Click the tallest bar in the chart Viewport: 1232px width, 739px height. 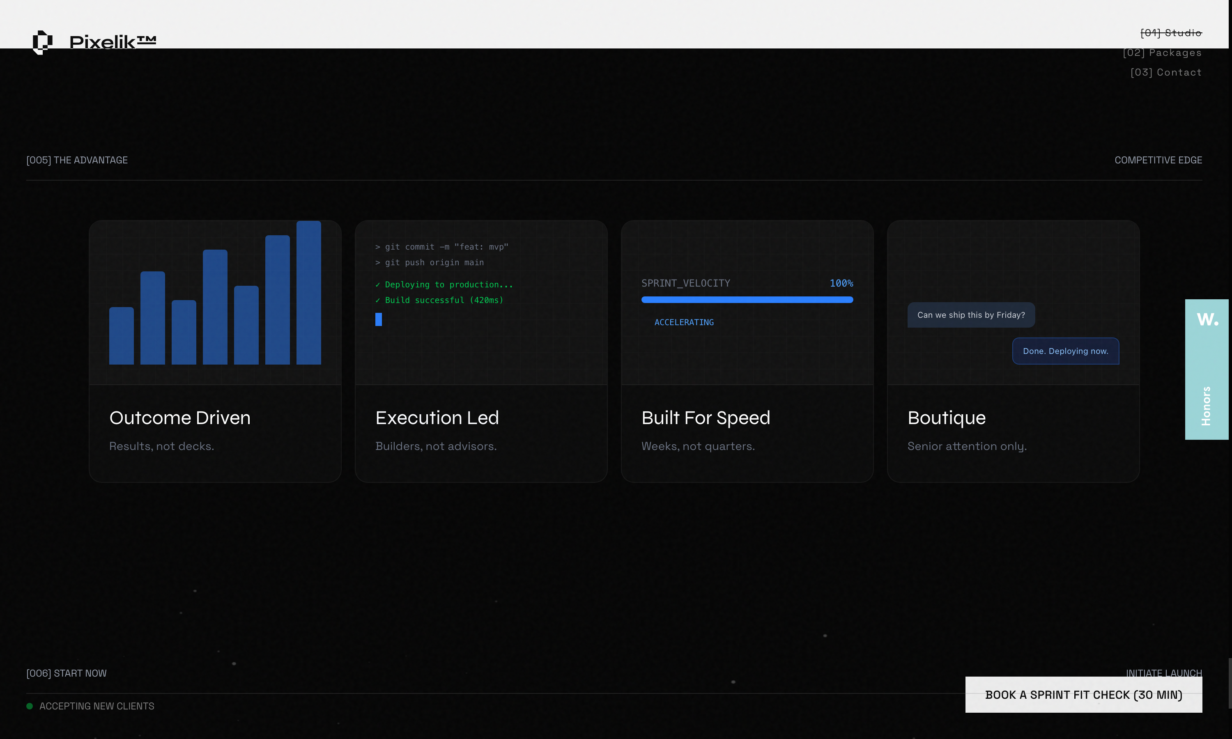308,293
